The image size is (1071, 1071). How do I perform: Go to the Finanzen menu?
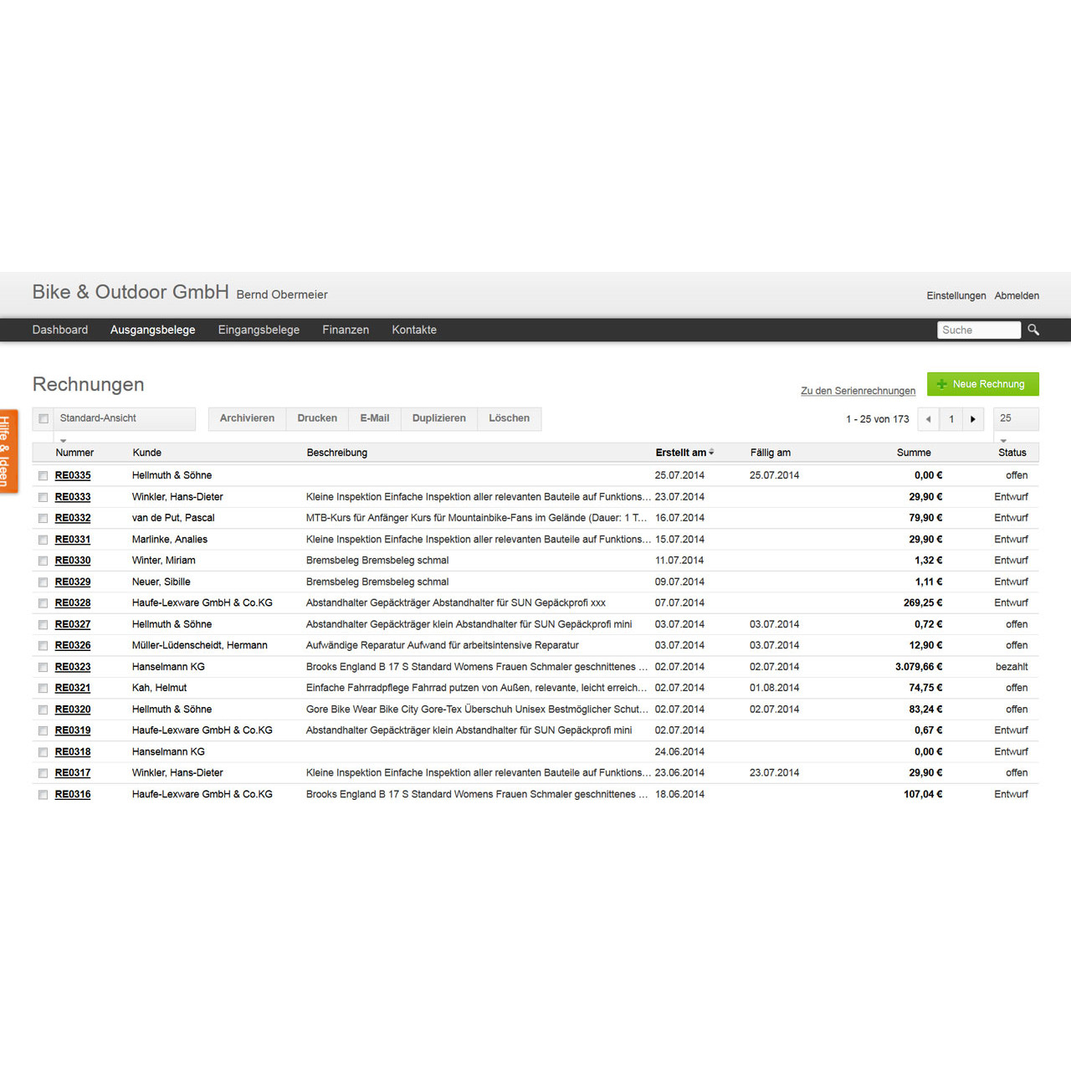point(346,330)
